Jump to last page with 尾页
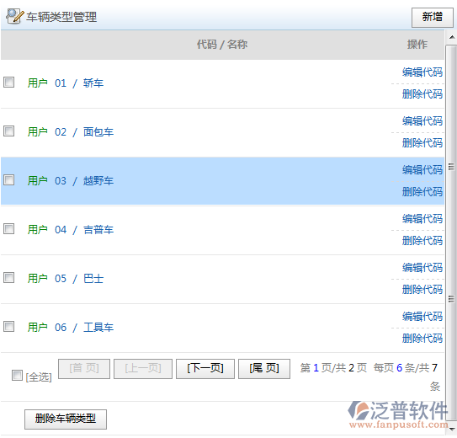Image resolution: width=457 pixels, height=438 pixels. click(264, 369)
